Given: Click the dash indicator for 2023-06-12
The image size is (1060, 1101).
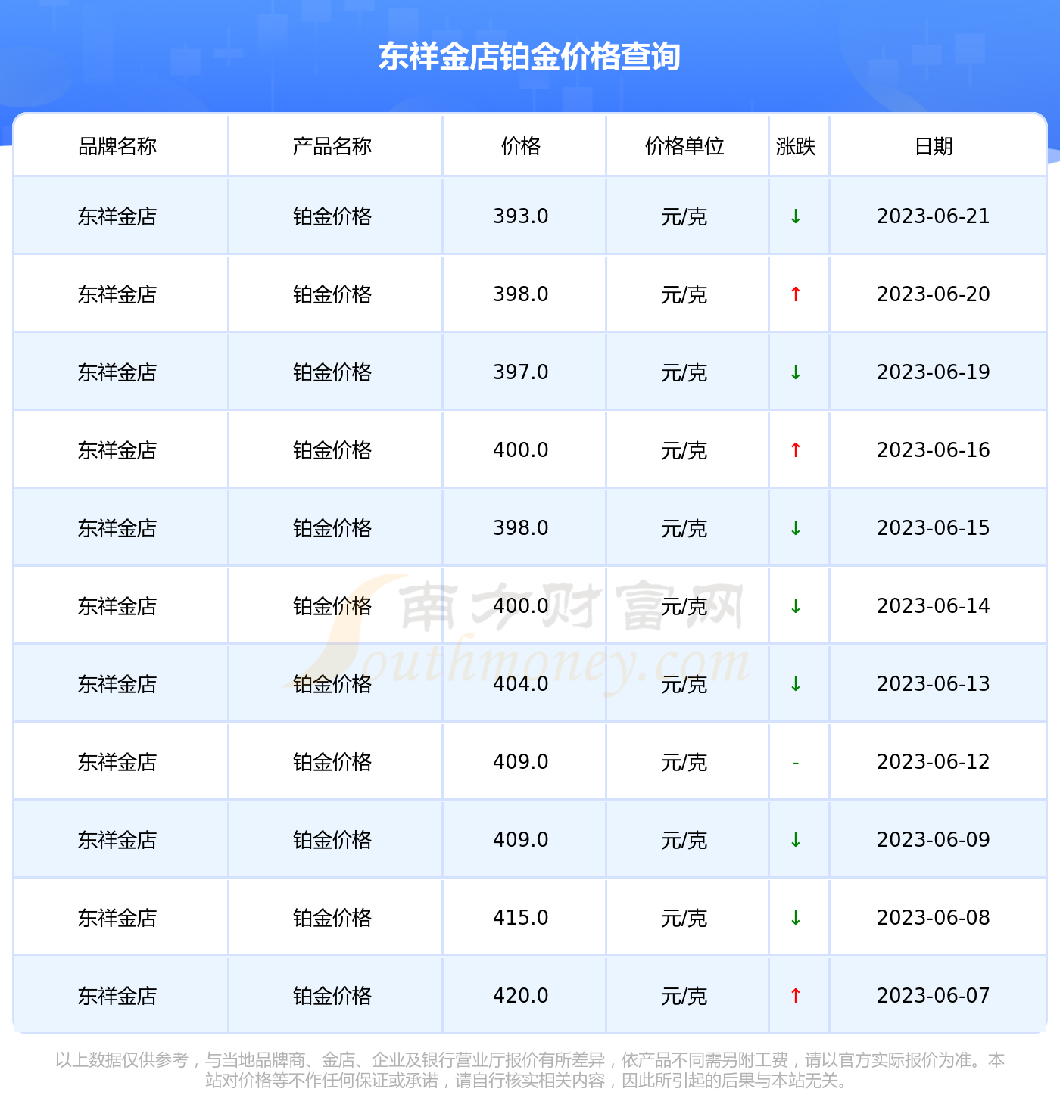Looking at the screenshot, I should pyautogui.click(x=796, y=763).
